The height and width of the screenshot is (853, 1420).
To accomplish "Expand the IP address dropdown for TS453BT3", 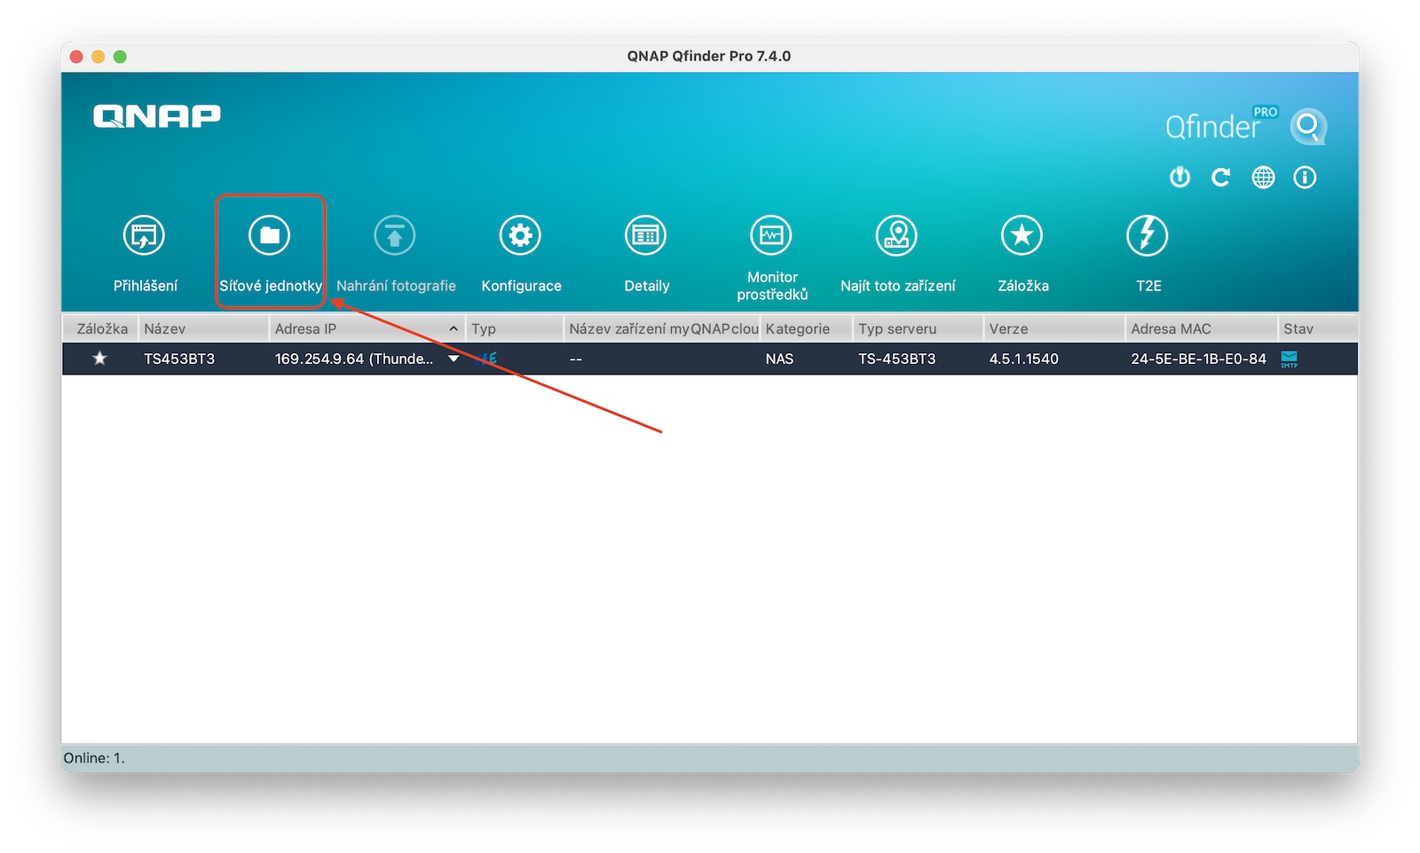I will tap(454, 359).
